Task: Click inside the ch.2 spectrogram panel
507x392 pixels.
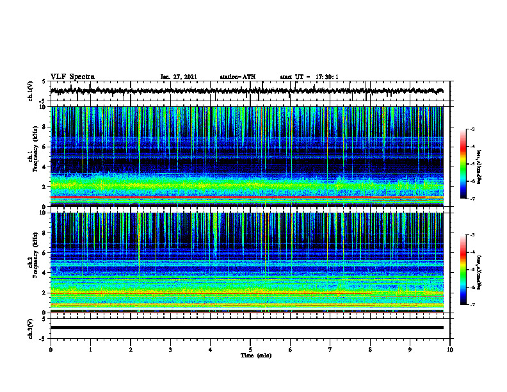Action: coord(246,263)
